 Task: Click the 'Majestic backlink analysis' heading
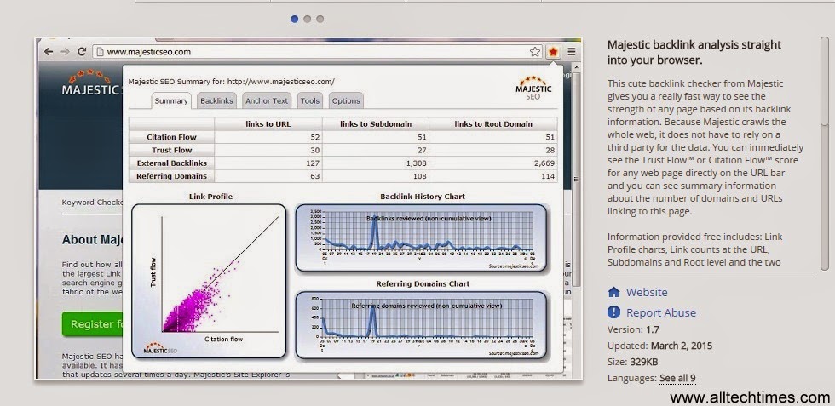coord(694,52)
